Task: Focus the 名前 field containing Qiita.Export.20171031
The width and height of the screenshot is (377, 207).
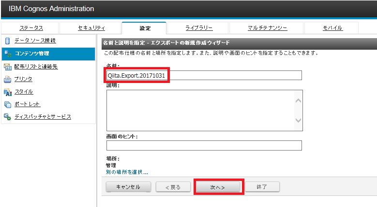Action: coord(204,75)
